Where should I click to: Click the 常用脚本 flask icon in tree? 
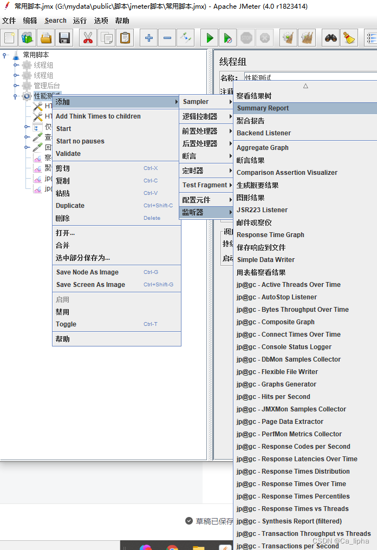(x=16, y=55)
